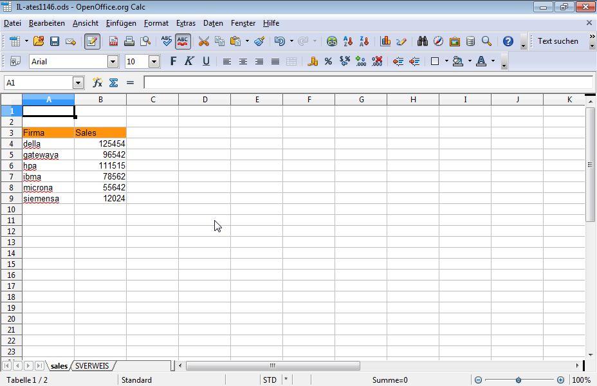Open the Name Box dropdown
The width and height of the screenshot is (597, 386).
(78, 82)
